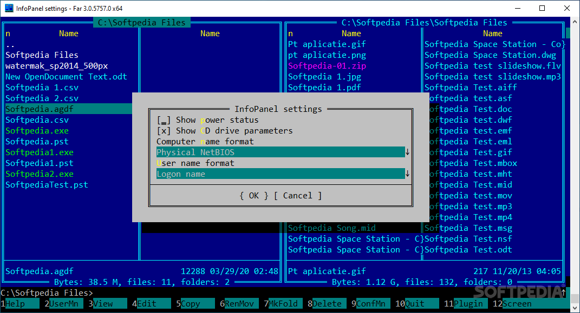Open Help with the 1Help key label
The height and width of the screenshot is (313, 580).
[20, 304]
